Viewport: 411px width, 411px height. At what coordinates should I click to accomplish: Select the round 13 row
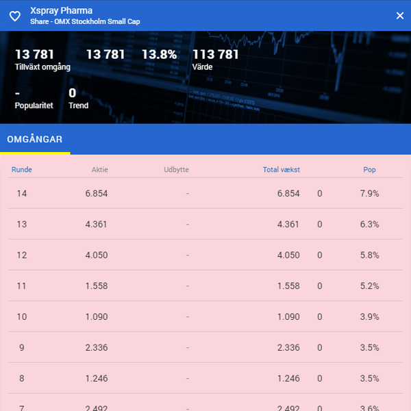pos(206,225)
